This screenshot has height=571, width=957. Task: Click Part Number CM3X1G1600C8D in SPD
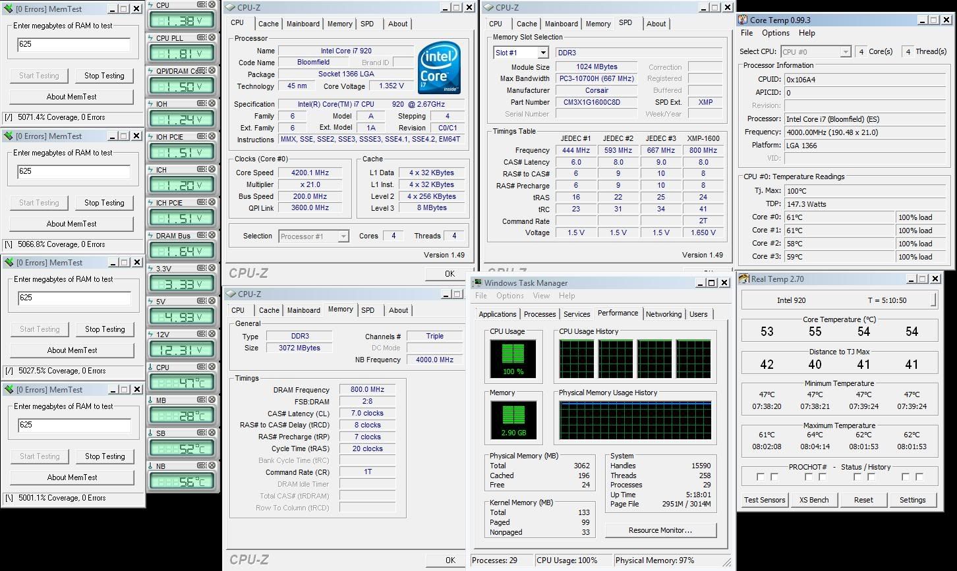coord(596,102)
